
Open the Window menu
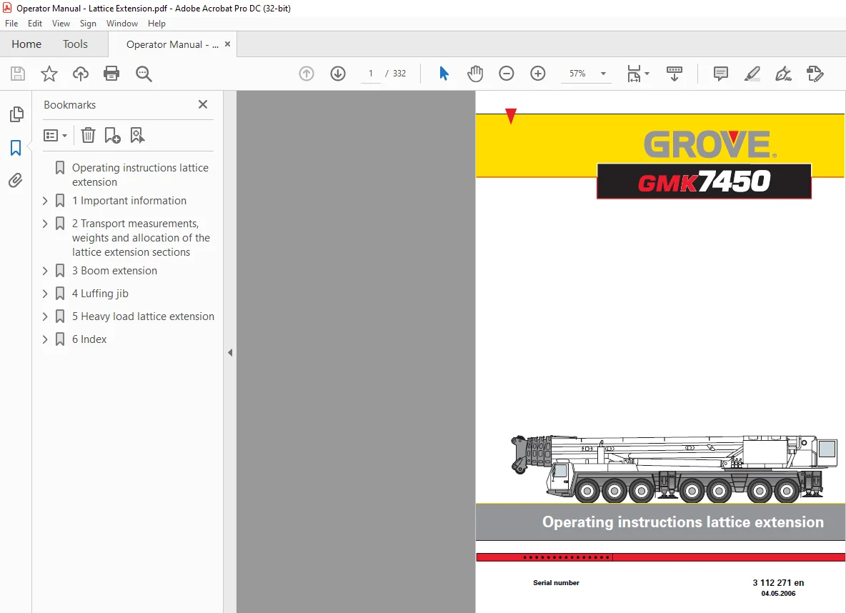pyautogui.click(x=122, y=23)
